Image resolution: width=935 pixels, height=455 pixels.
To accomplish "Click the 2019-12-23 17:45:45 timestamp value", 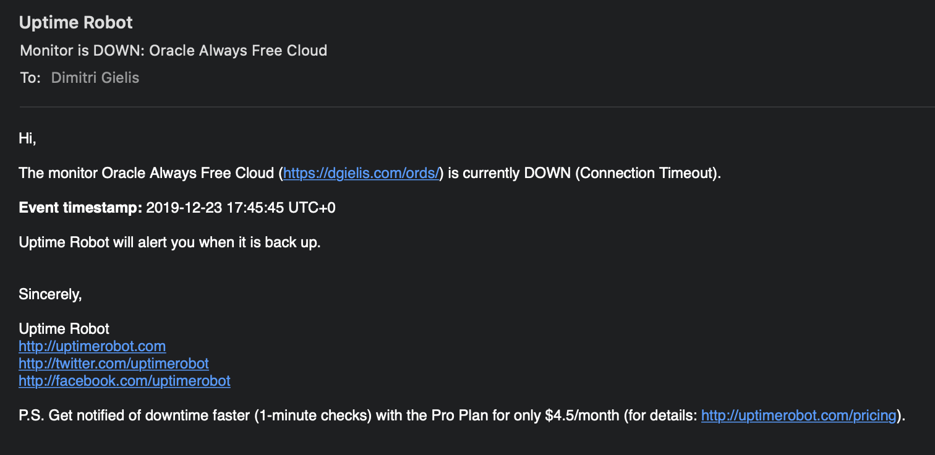I will [241, 208].
